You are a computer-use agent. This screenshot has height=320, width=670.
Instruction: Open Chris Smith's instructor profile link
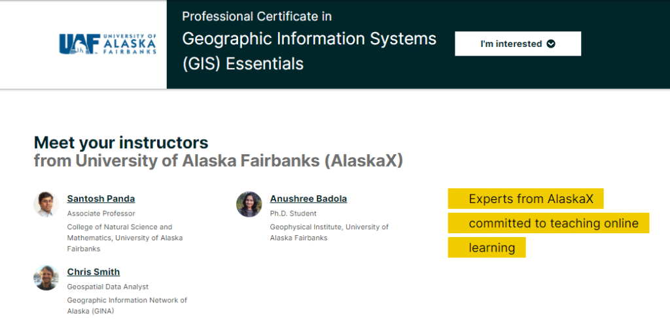[94, 272]
